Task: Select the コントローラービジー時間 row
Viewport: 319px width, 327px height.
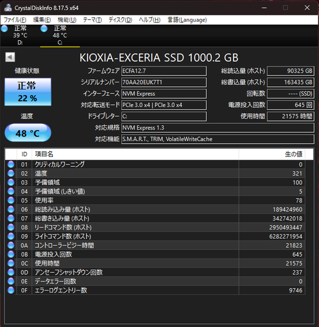Action: pos(155,245)
